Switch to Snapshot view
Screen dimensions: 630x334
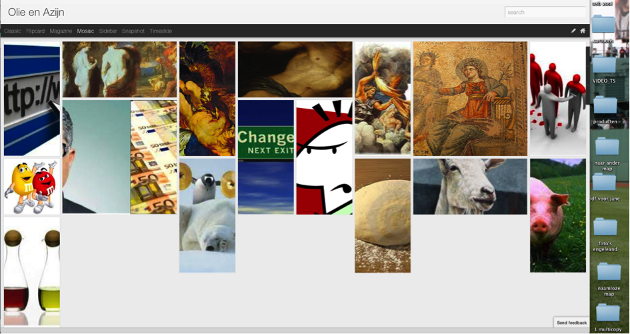click(133, 31)
